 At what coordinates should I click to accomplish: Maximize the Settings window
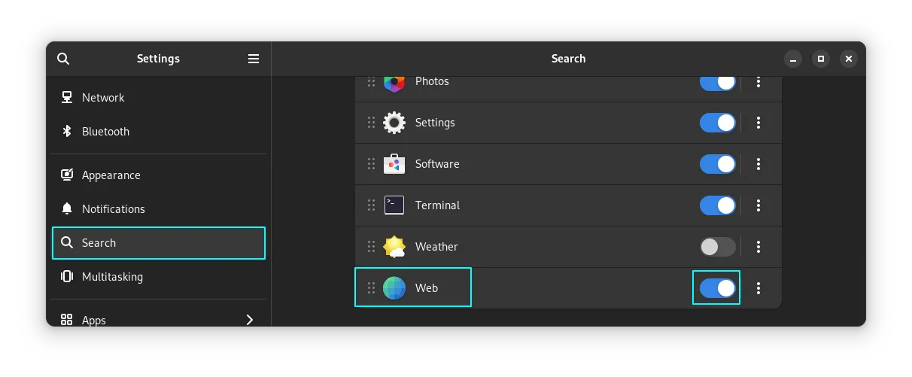(x=821, y=59)
